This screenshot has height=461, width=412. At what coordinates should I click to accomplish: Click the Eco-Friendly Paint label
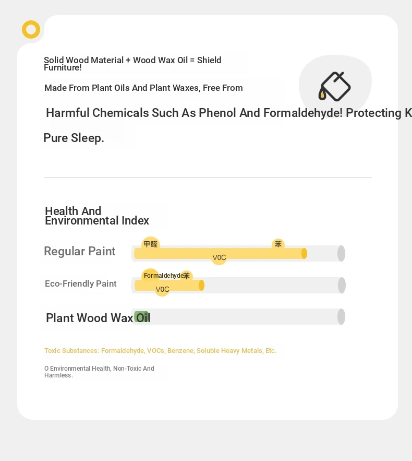click(81, 283)
